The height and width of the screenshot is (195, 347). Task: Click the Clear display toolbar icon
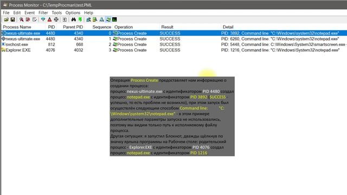pyautogui.click(x=35, y=19)
